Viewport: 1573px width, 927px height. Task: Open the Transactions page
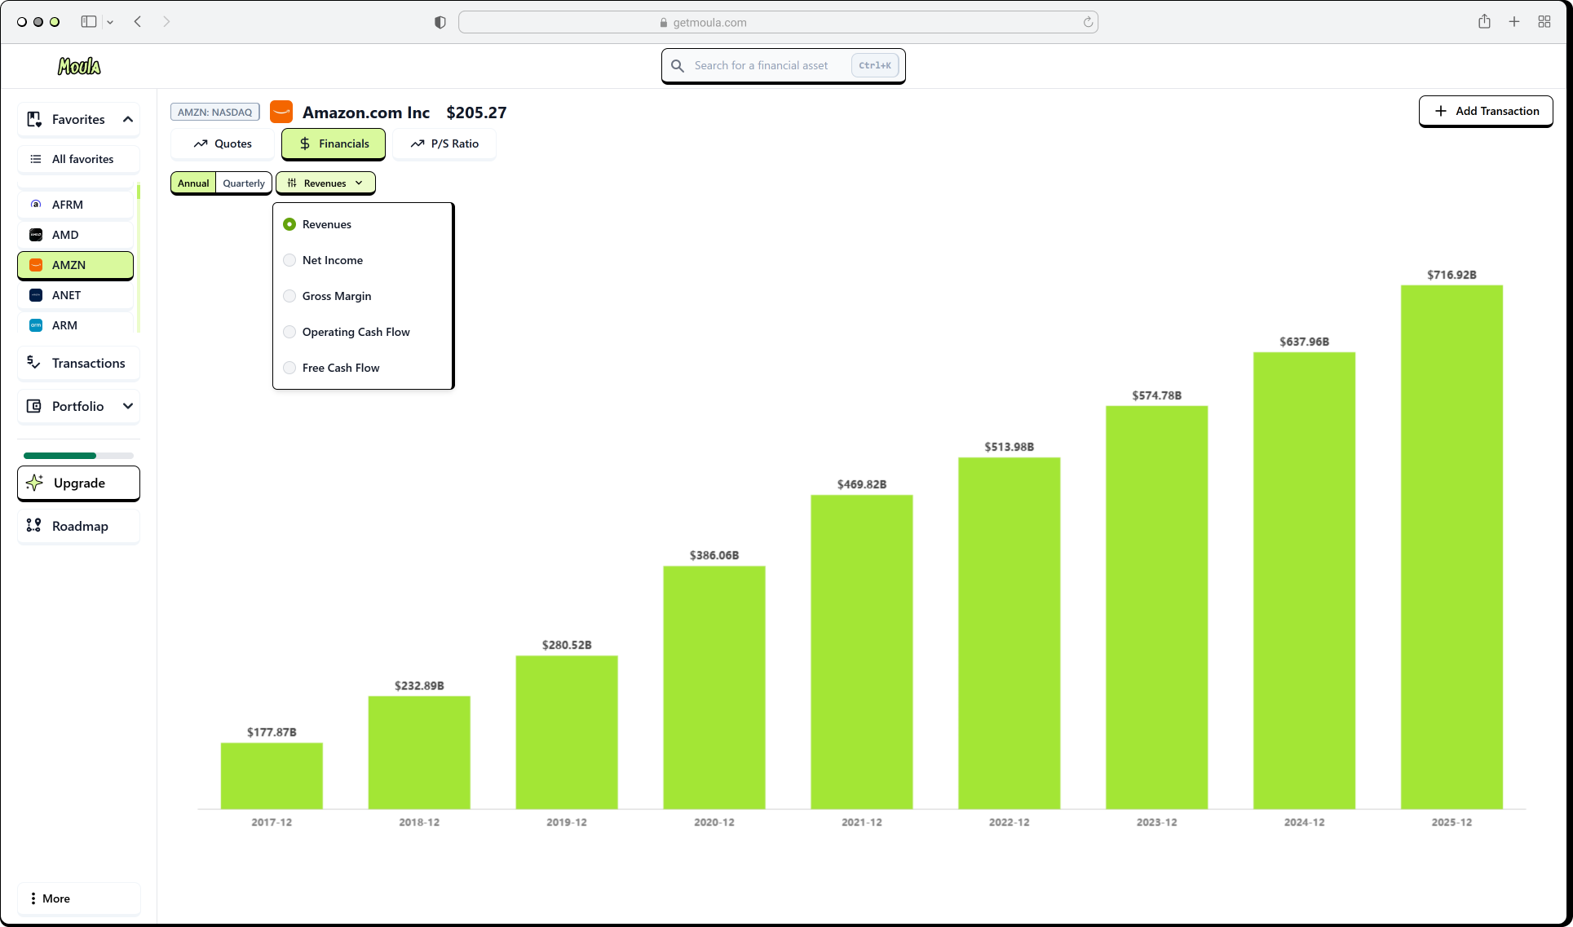point(78,363)
